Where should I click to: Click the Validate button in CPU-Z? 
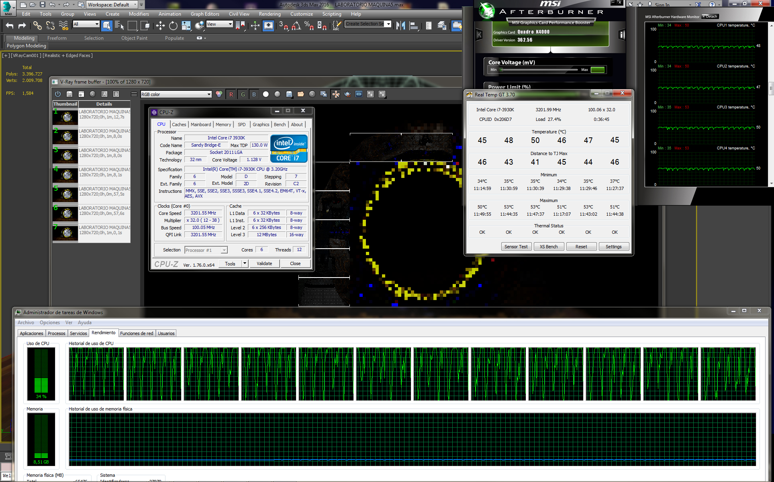tap(264, 263)
